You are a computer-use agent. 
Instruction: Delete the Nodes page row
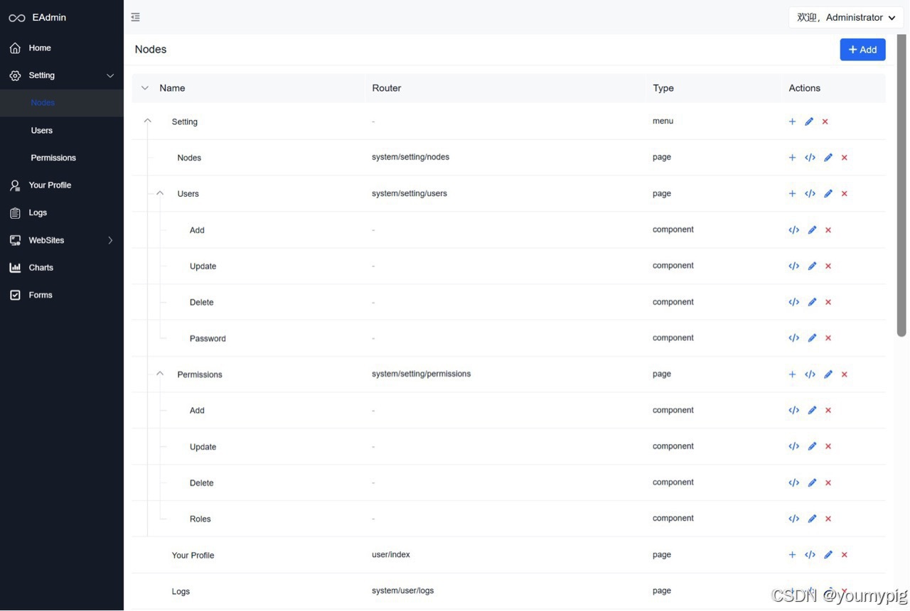tap(845, 158)
